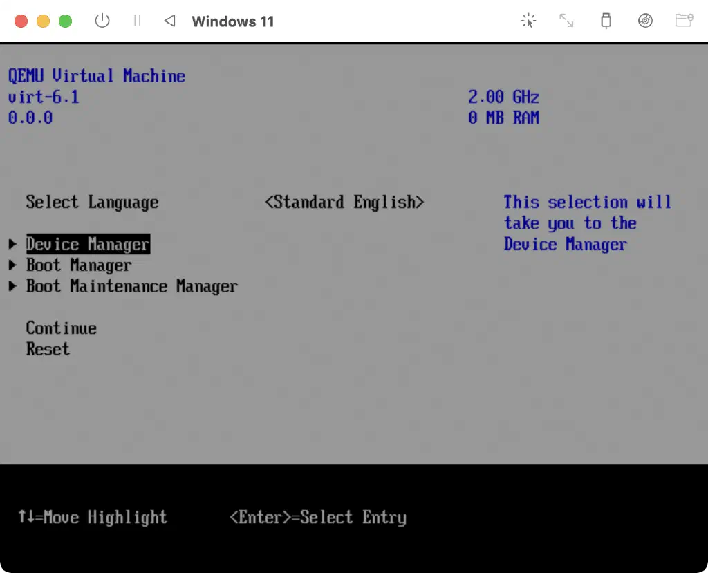Viewport: 708px width, 573px height.
Task: Select the Boot Manager entry
Action: tap(78, 265)
